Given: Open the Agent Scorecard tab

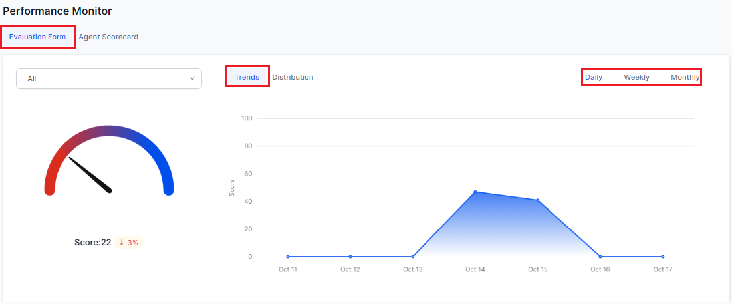Looking at the screenshot, I should 108,37.
